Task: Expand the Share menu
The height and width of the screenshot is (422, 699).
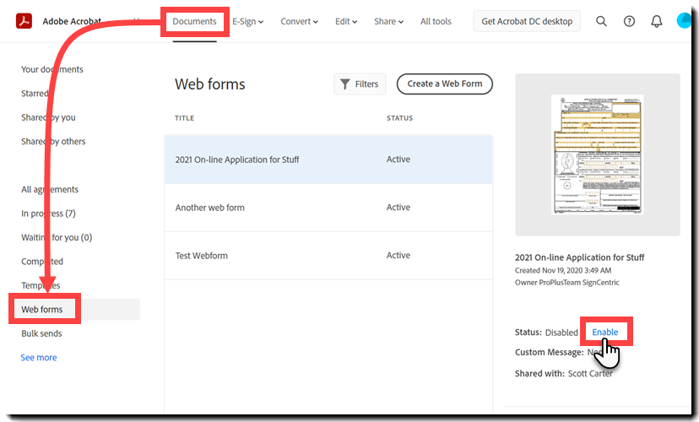Action: pos(388,21)
